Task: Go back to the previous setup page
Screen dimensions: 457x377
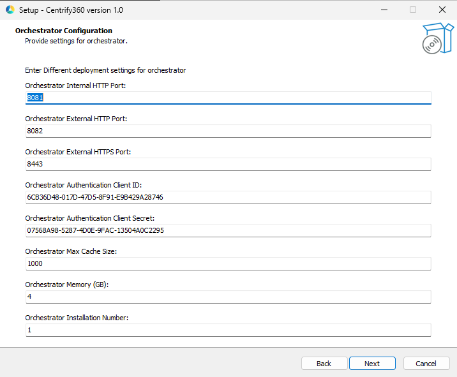Action: click(x=324, y=364)
